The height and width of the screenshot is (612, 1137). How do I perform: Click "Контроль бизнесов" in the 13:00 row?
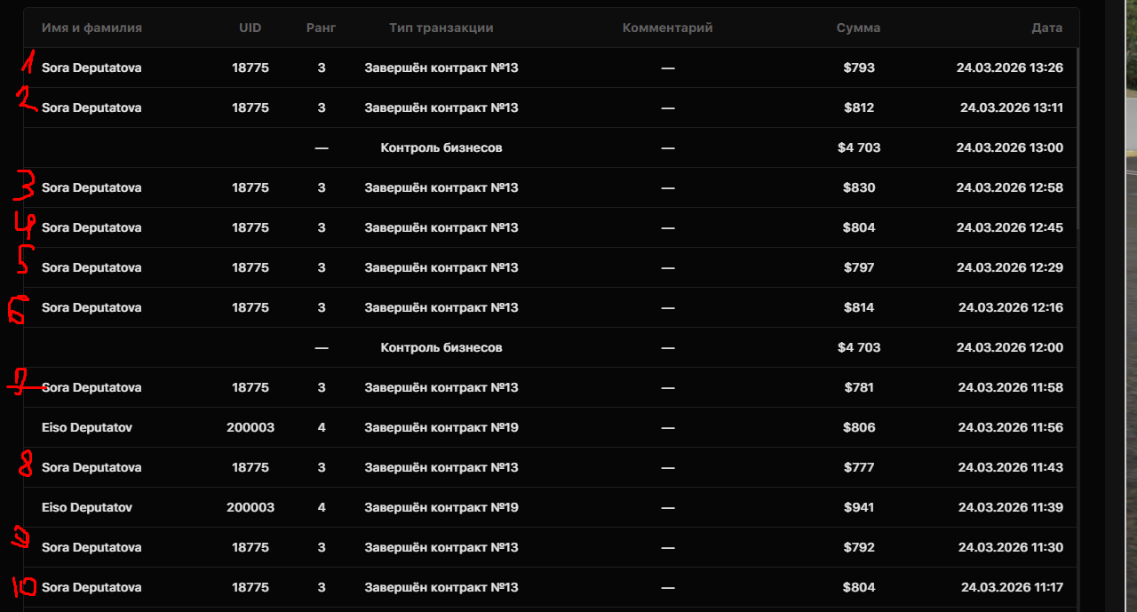[x=441, y=147]
